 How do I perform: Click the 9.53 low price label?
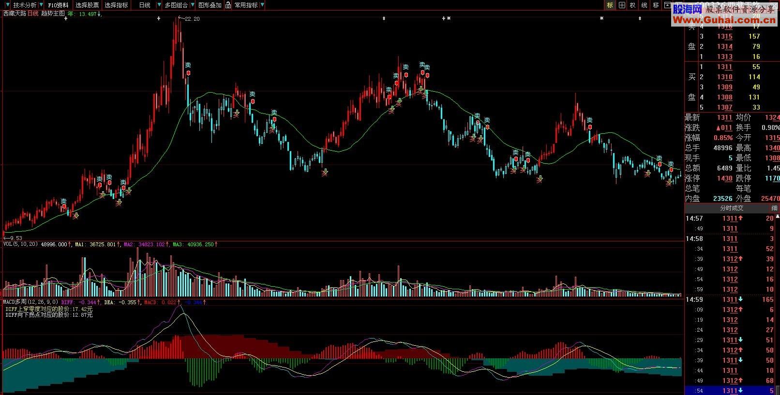click(15, 238)
